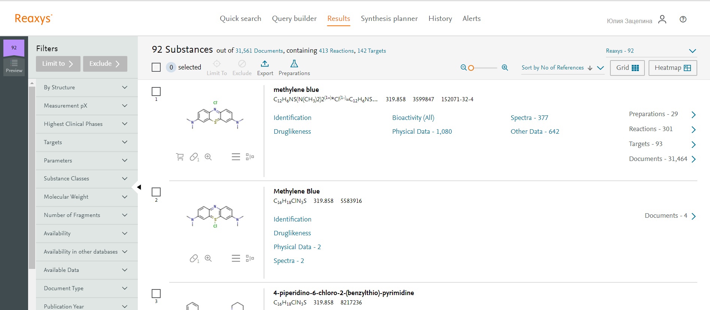Open the Reaxys - 92 dropdown
Viewport: 710px width, 310px height.
(x=651, y=51)
